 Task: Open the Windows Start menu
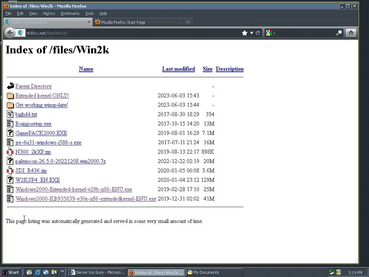10,272
